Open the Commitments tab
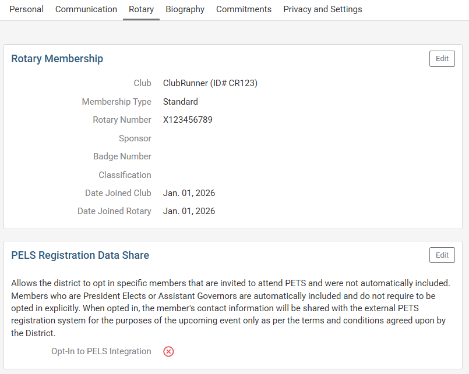The image size is (469, 374). pos(244,9)
